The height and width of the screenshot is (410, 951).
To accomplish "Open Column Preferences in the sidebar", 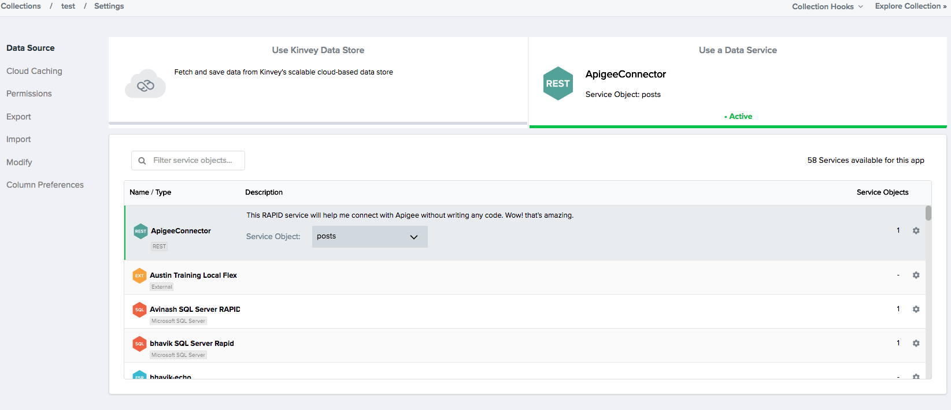I will 45,185.
